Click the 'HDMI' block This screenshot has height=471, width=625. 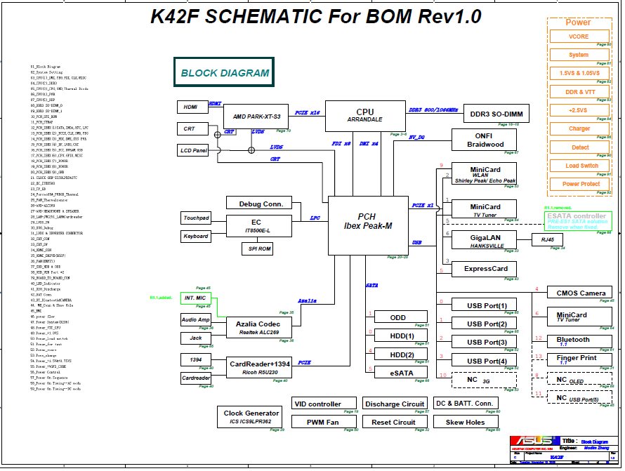click(x=192, y=107)
